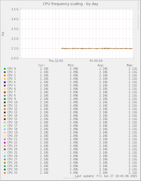Select the graph title 'CPU frequency scaling - by day'
This screenshot has height=181, width=141.
point(70,4)
